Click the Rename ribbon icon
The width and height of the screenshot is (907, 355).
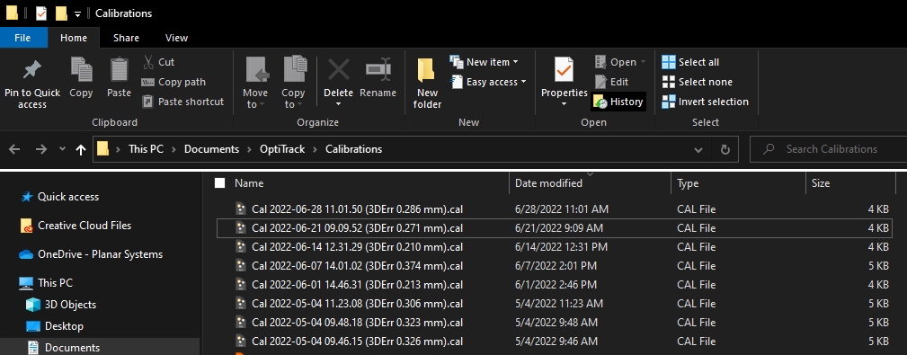[x=378, y=69]
